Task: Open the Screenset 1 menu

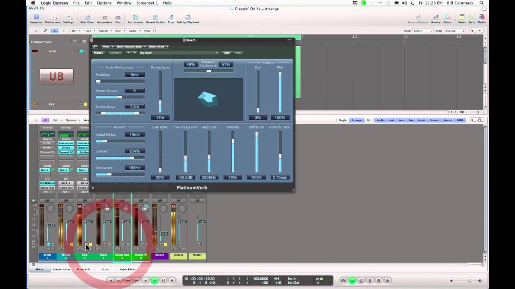Action: coord(147,3)
